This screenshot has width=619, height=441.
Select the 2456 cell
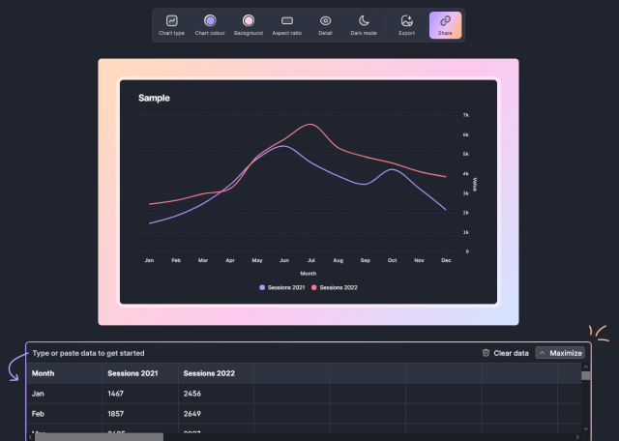[x=216, y=394]
